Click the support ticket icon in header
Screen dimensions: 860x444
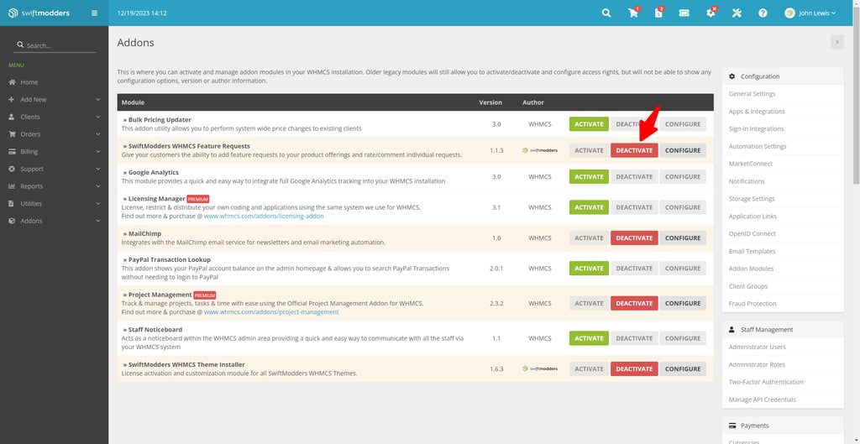(684, 13)
